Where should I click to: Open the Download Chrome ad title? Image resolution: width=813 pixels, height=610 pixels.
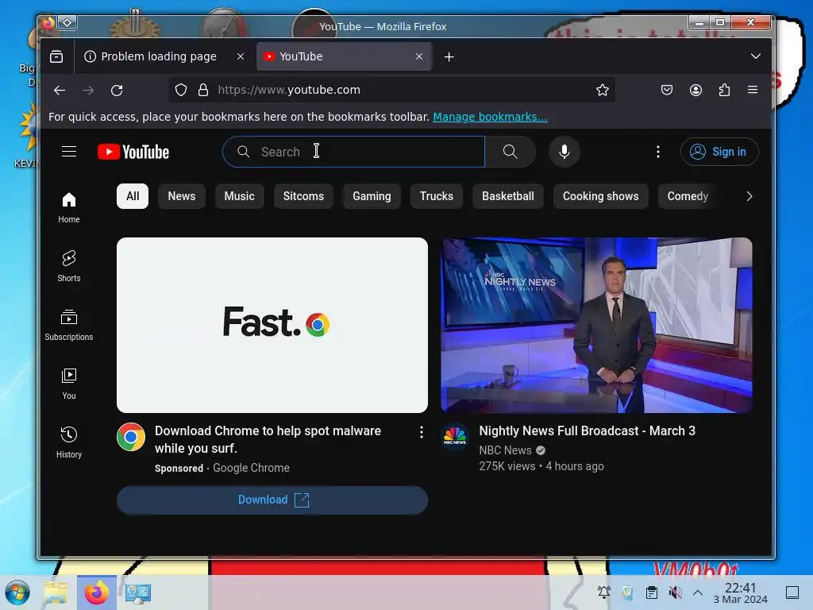(x=268, y=439)
